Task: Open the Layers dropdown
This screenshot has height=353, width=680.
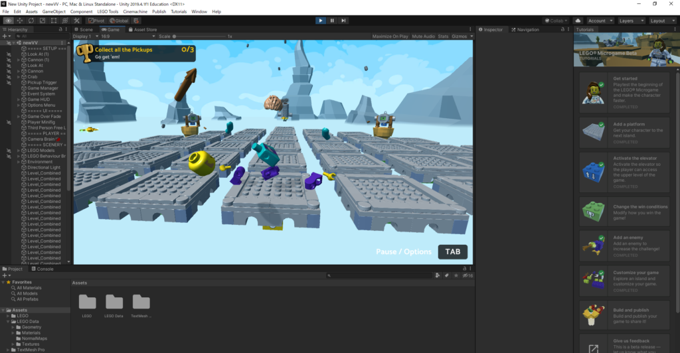Action: 631,21
